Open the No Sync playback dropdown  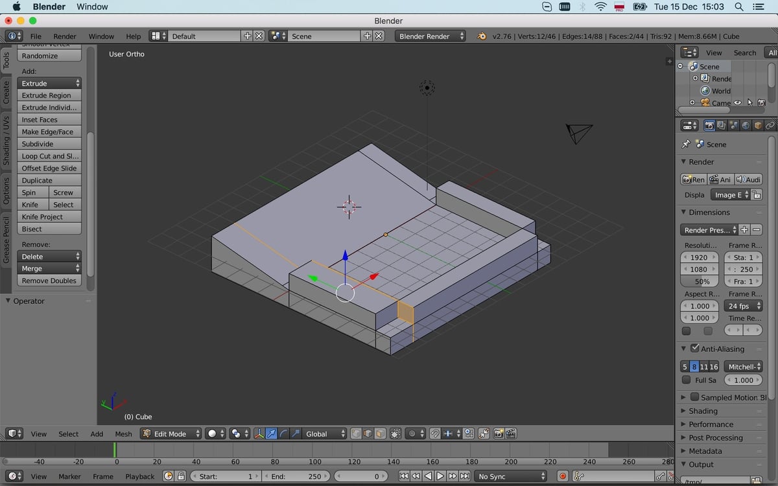point(511,476)
